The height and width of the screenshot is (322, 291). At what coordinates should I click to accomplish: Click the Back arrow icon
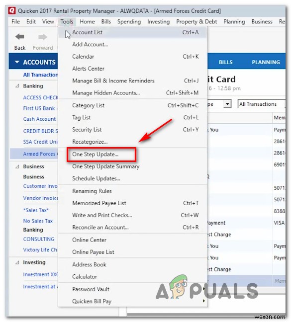[x=20, y=37]
